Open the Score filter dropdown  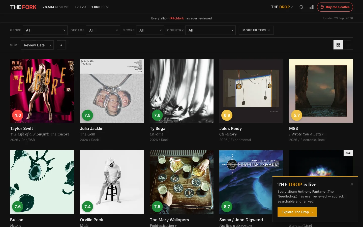point(150,30)
